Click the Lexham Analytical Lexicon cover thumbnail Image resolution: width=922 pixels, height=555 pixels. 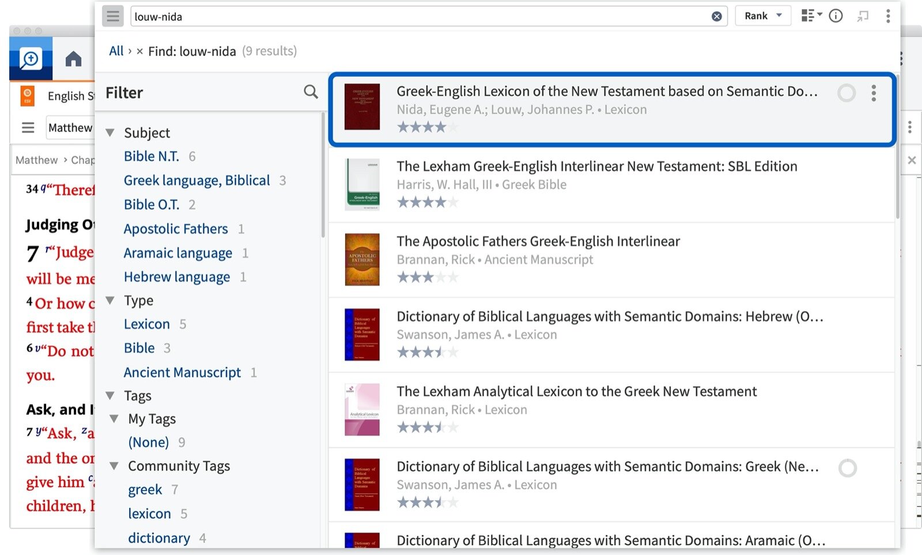[362, 409]
